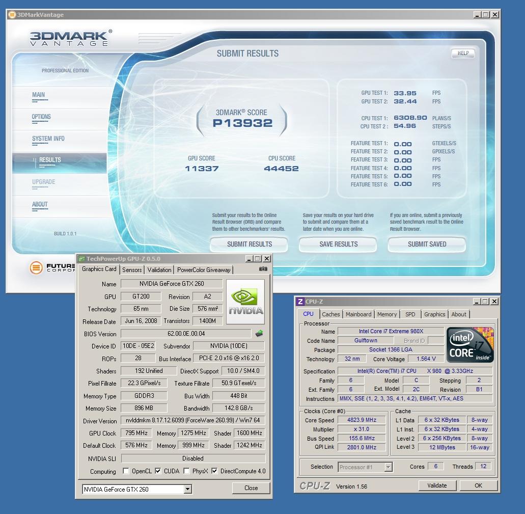Toggle the DirectCompute 4.0 checkbox
Viewport: 525px width, 514px height.
[214, 471]
